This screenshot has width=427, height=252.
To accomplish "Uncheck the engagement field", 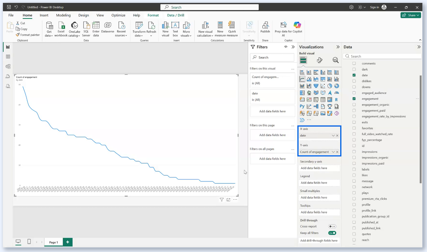I will point(354,99).
